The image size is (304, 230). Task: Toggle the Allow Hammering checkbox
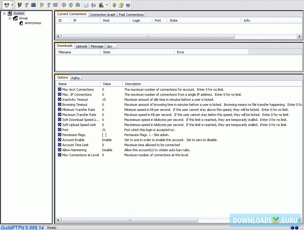60,150
